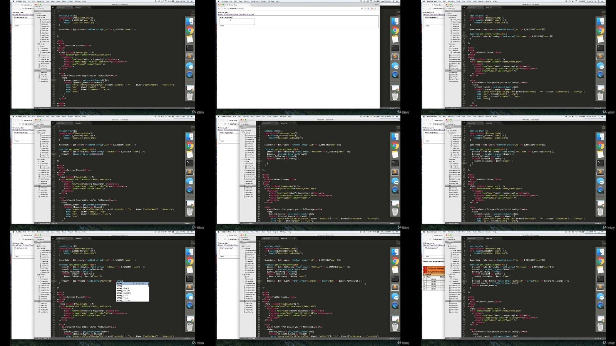Screen dimensions: 616x346
Task: Click the back arrow in the full-width Chrome frame
Action: pos(219,8)
